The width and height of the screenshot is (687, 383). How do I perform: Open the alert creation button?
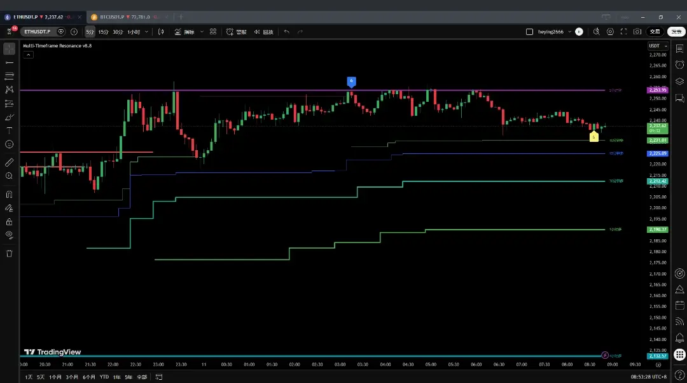(236, 32)
